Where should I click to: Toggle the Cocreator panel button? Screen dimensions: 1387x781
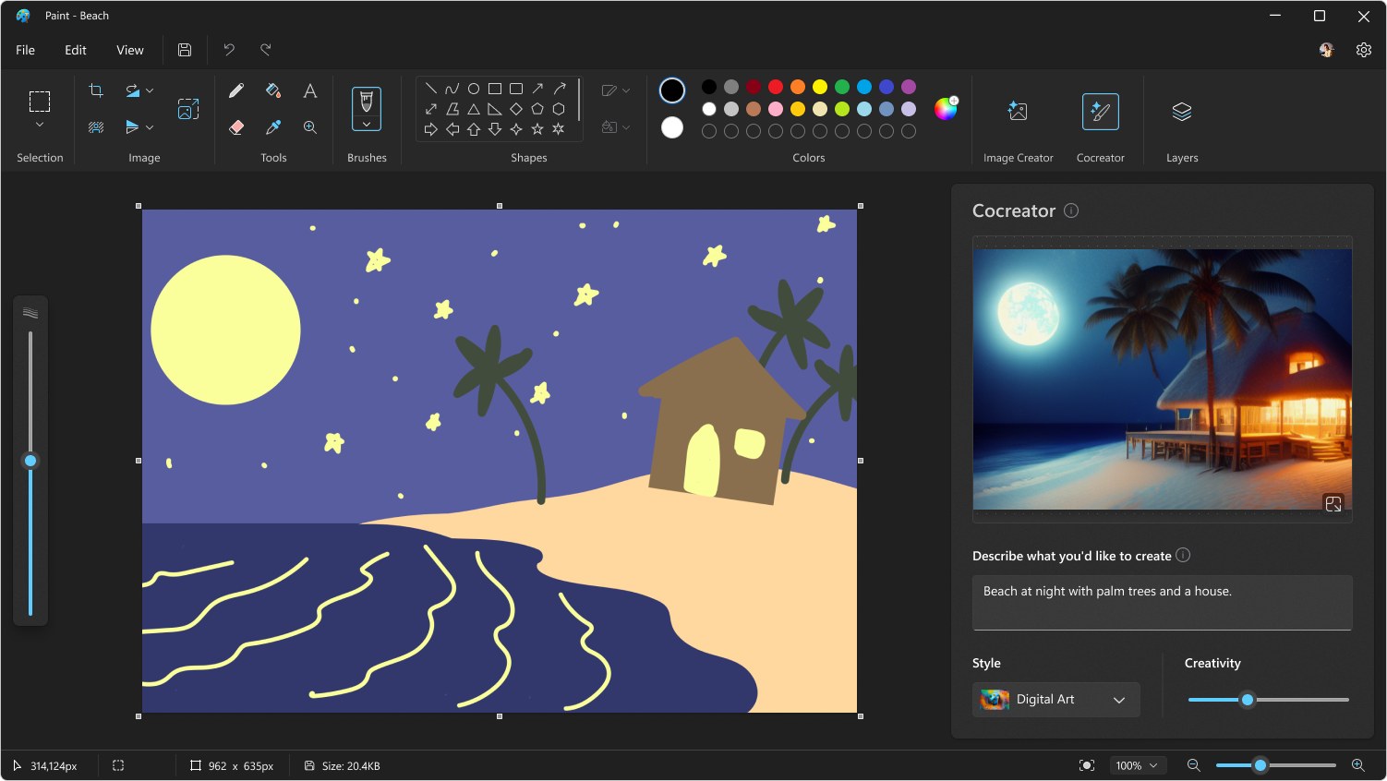(1100, 112)
